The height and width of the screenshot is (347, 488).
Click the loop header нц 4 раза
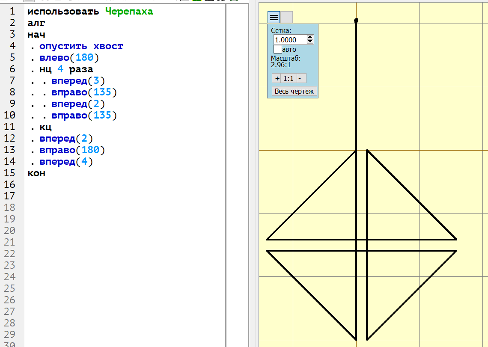point(66,69)
